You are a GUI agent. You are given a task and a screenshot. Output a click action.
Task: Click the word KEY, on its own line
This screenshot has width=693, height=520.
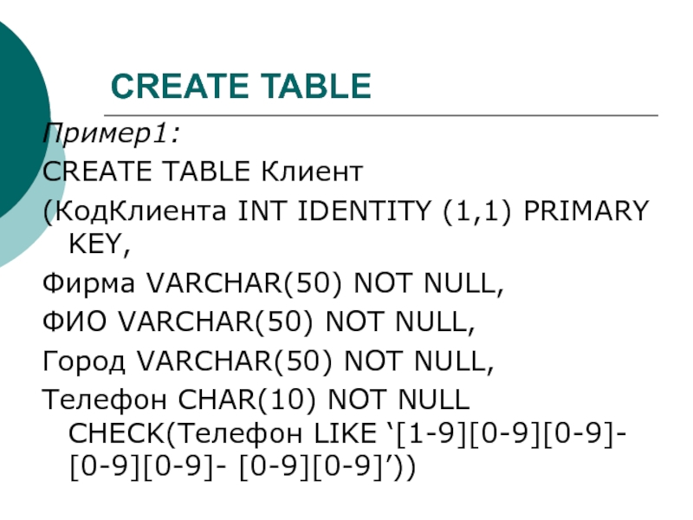(99, 247)
